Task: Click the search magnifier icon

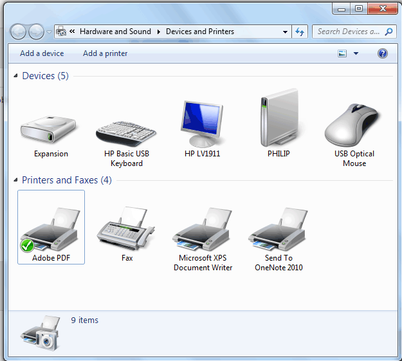Action: pyautogui.click(x=388, y=32)
